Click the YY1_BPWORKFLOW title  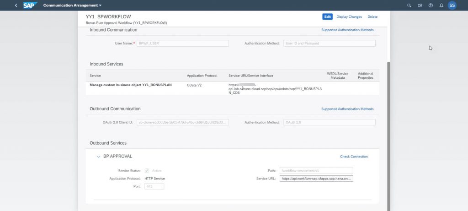[108, 17]
